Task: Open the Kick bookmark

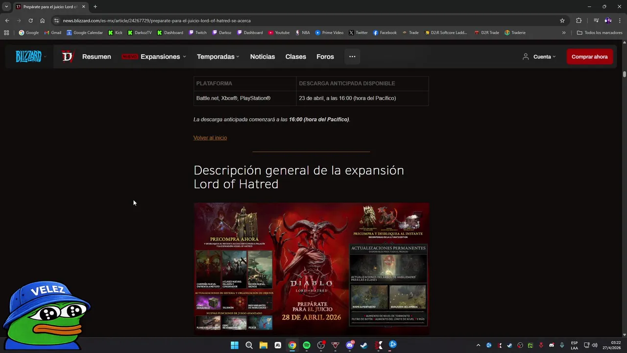Action: click(x=116, y=33)
